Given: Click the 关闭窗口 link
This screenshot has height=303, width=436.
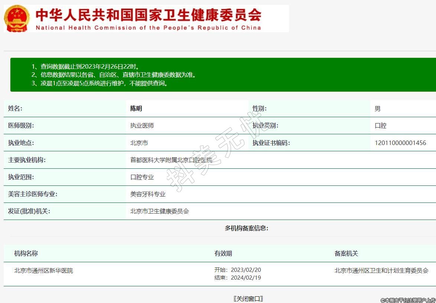Looking at the screenshot, I should 248,299.
